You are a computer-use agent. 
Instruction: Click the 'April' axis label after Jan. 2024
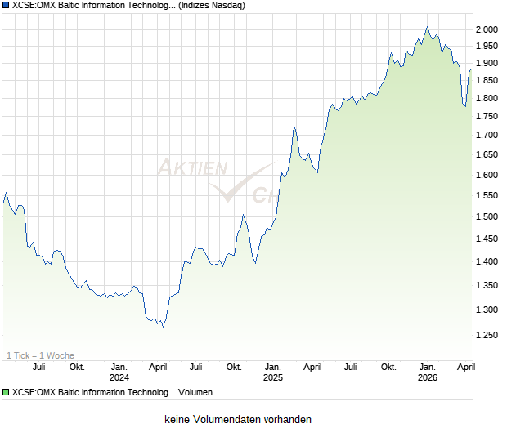tap(158, 368)
